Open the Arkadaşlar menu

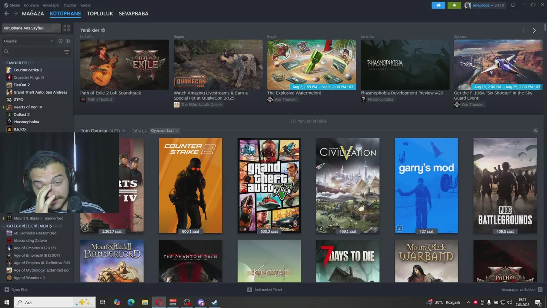(51, 5)
